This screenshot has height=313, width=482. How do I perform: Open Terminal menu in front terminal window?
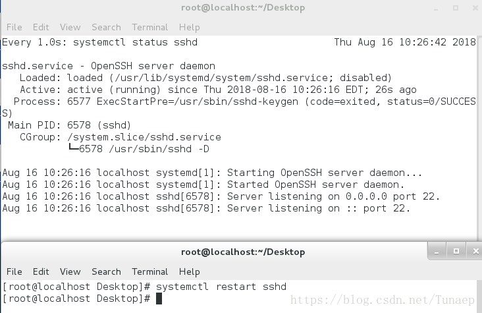[149, 271]
